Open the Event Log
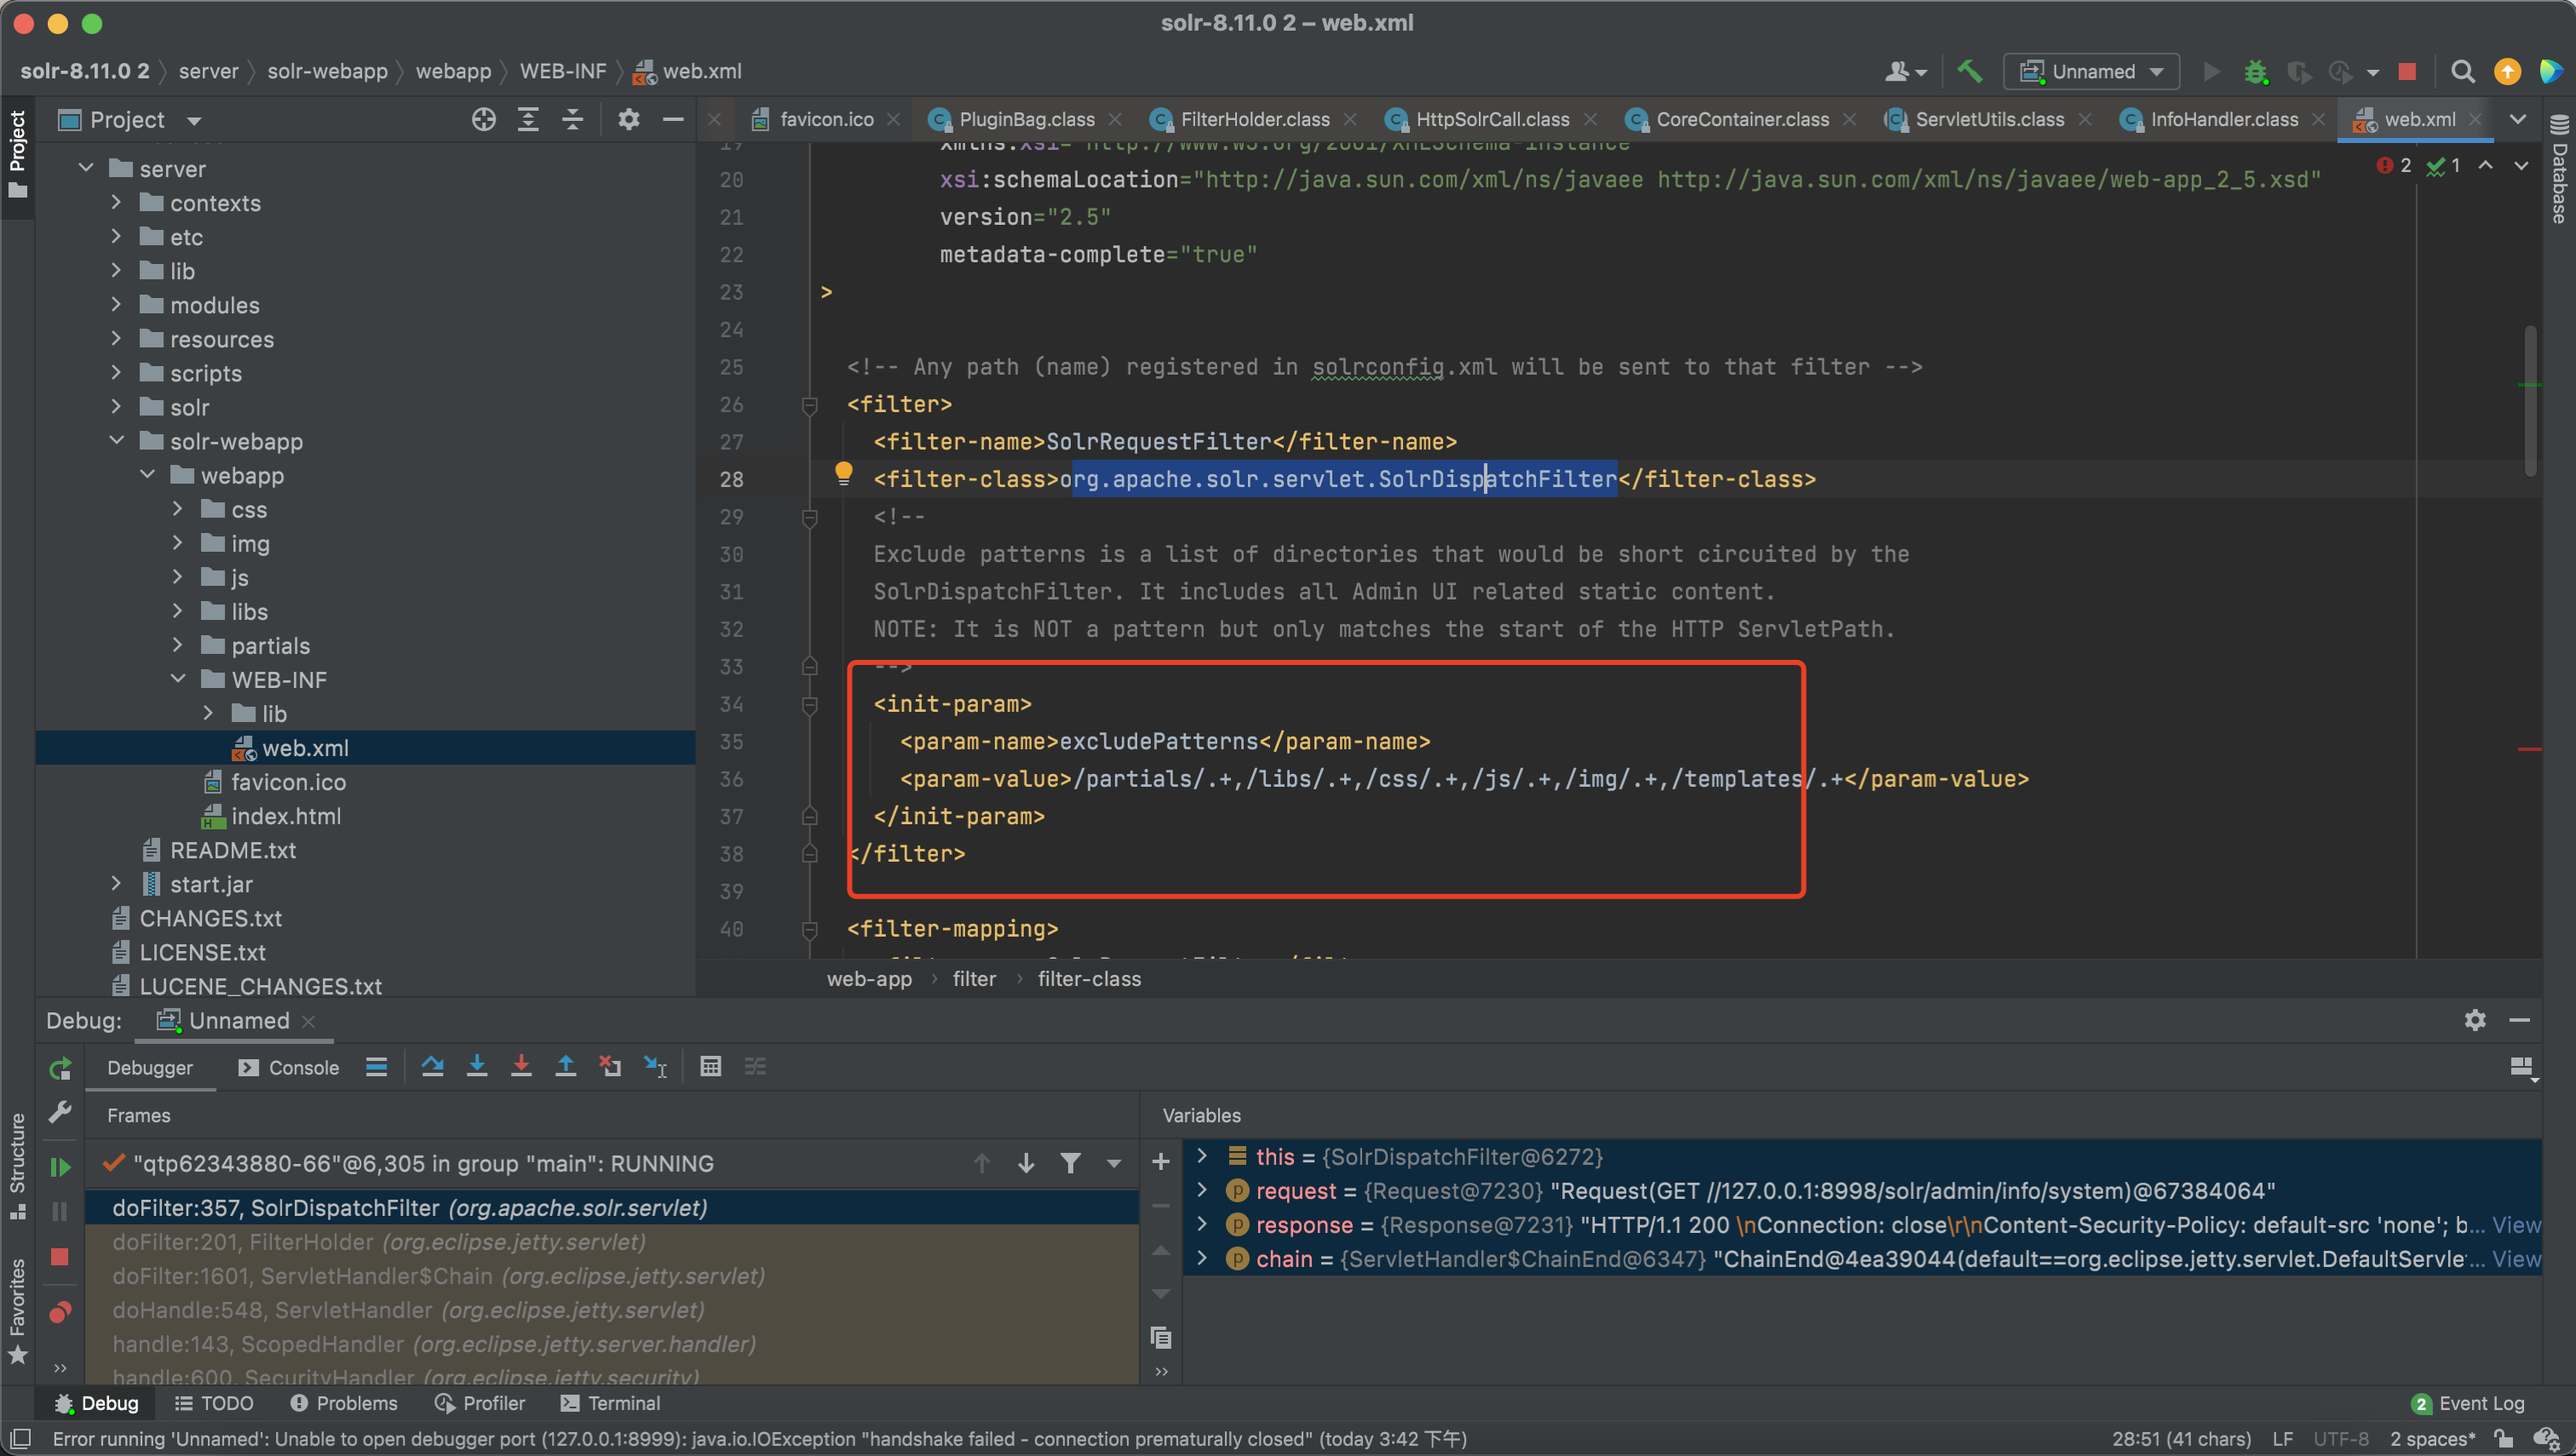Image resolution: width=2576 pixels, height=1456 pixels. 2468,1403
